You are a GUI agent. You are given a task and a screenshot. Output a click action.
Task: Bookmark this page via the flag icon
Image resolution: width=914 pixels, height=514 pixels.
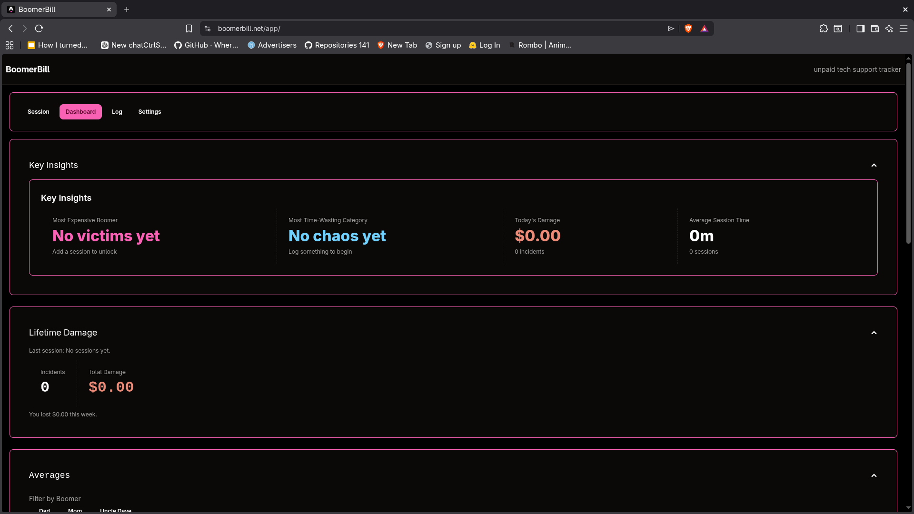point(189,29)
